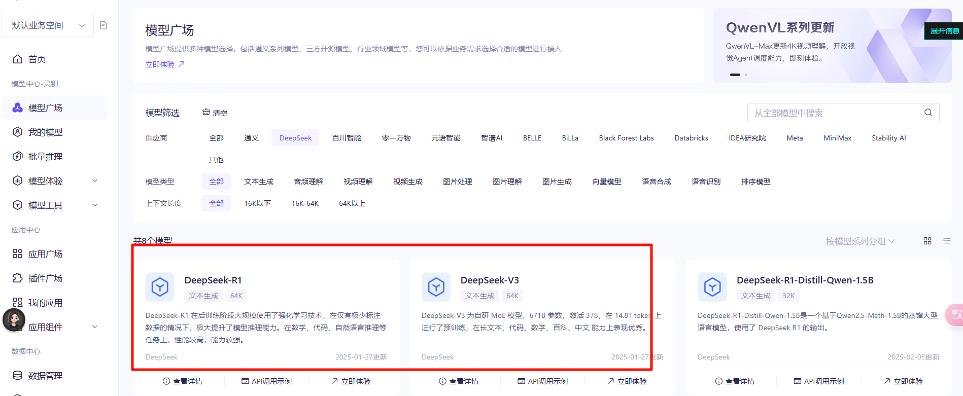Click API调用示例 for DeepSeek-V3
Screen dimensions: 963x396
543,381
